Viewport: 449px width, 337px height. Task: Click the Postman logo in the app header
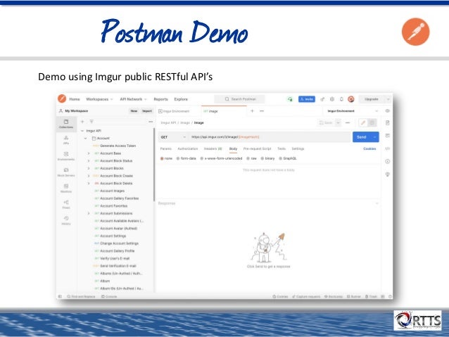click(62, 98)
